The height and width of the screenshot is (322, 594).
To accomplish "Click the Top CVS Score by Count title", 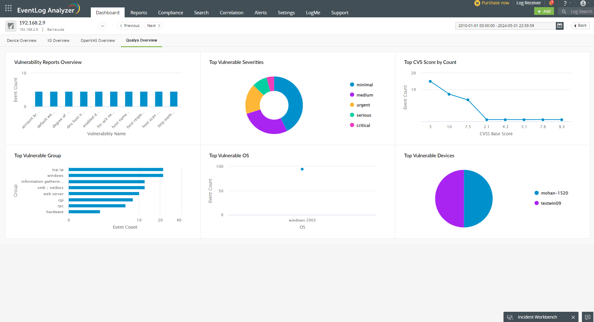I will click(430, 62).
